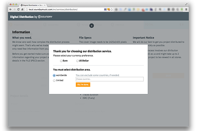This screenshot has height=131, width=204.
Task: Open the dimmed Checkout step
Action: coord(118,25)
